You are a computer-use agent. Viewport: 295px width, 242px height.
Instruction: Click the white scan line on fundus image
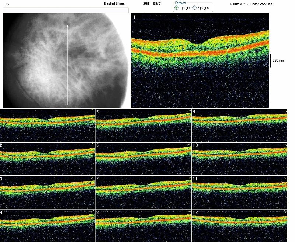click(x=67, y=66)
